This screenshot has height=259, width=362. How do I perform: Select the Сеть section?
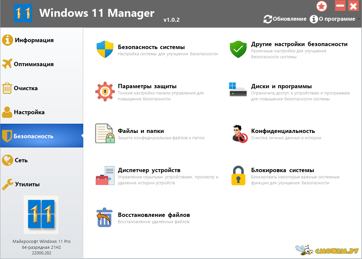[x=41, y=160]
